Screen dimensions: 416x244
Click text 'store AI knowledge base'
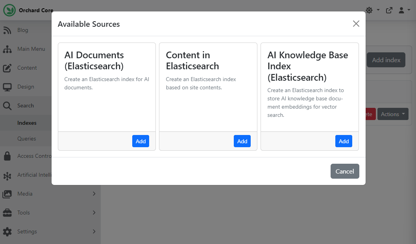pos(298,99)
